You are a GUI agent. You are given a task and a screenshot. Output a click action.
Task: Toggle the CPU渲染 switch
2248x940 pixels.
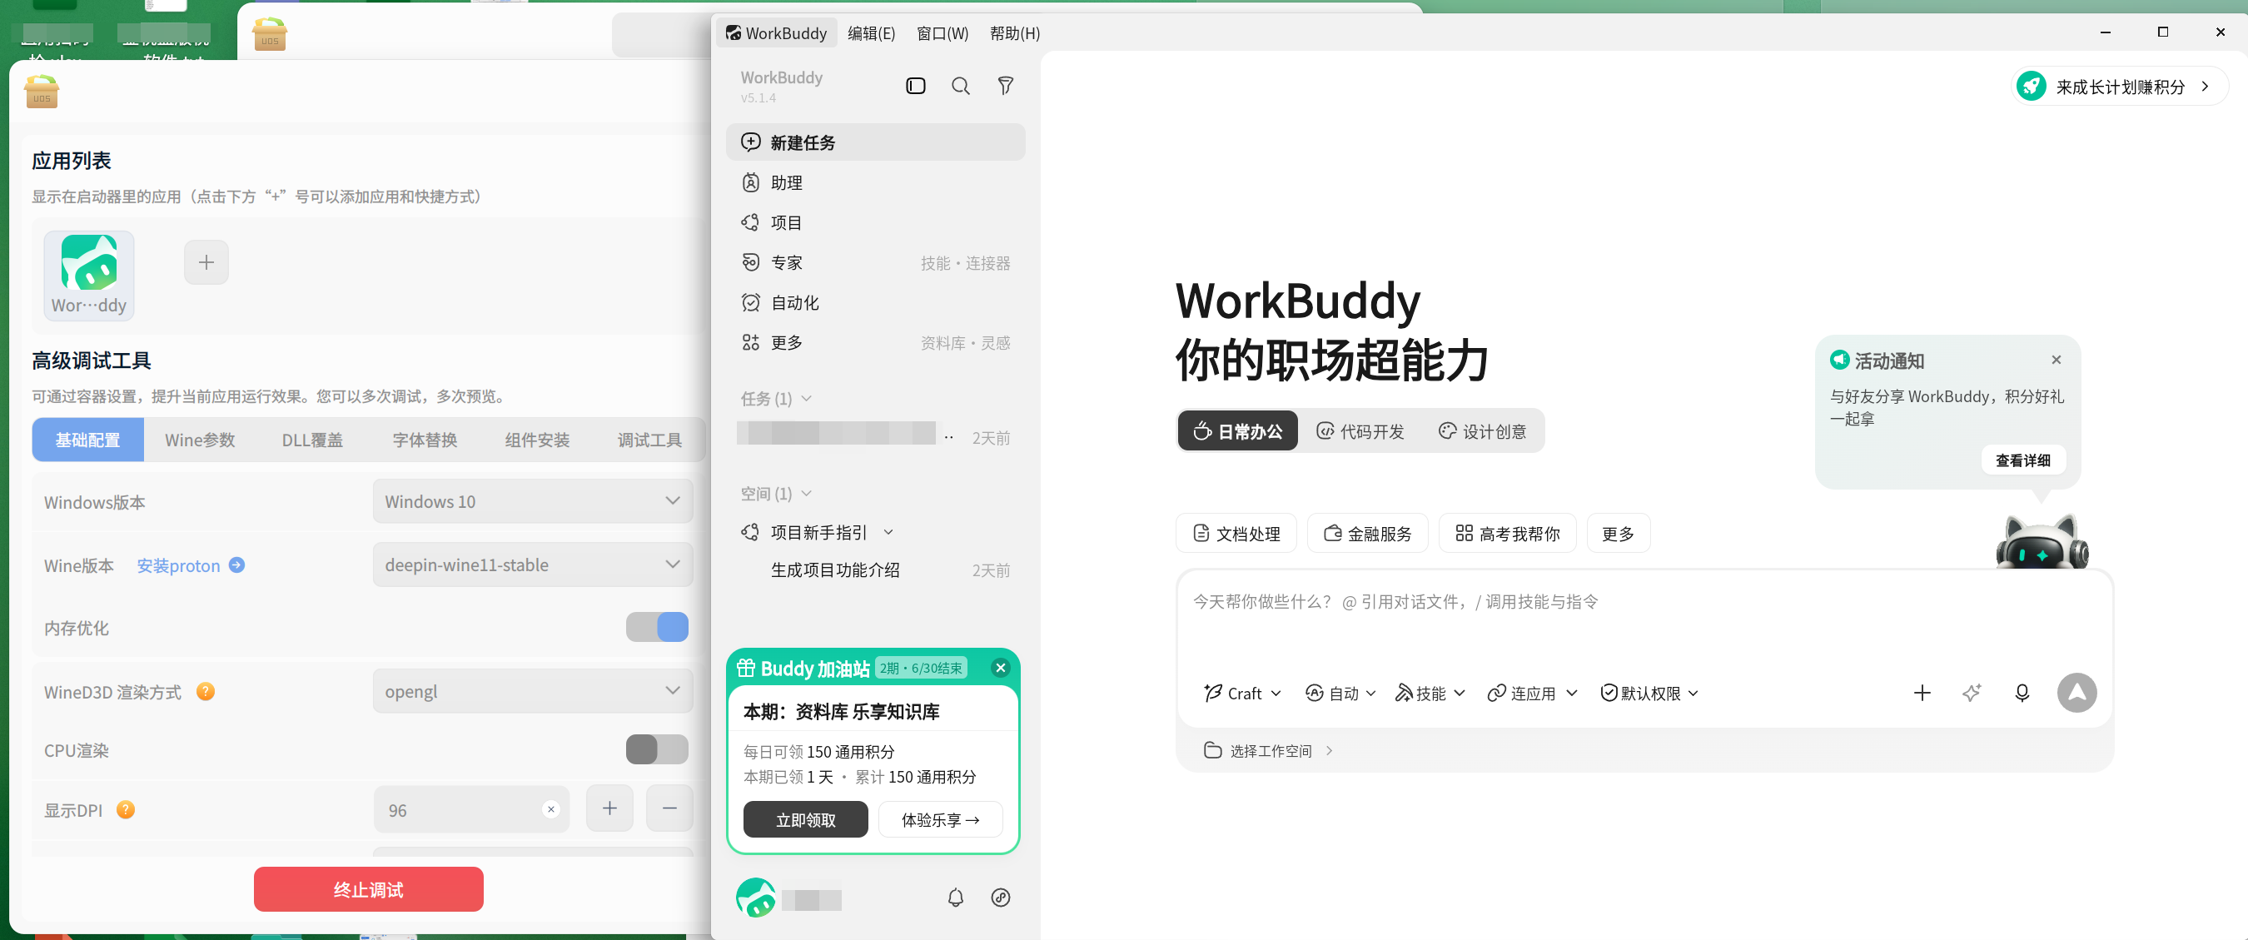(x=657, y=749)
